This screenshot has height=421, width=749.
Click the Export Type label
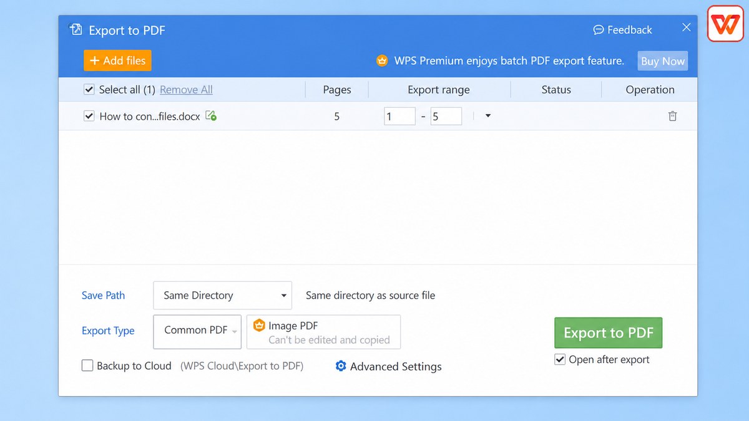pyautogui.click(x=108, y=331)
